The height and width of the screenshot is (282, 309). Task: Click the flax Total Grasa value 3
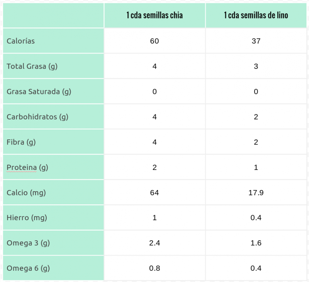click(x=256, y=66)
